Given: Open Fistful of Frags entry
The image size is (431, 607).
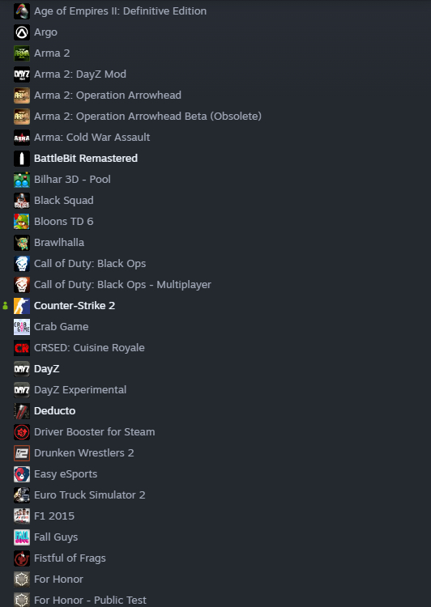Looking at the screenshot, I should (70, 558).
